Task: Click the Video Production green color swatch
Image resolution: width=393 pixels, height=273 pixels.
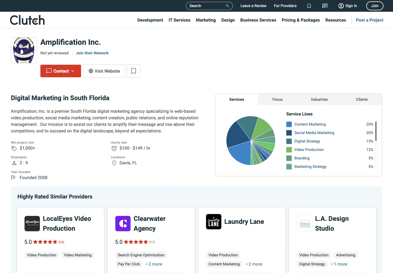Action: (289, 150)
